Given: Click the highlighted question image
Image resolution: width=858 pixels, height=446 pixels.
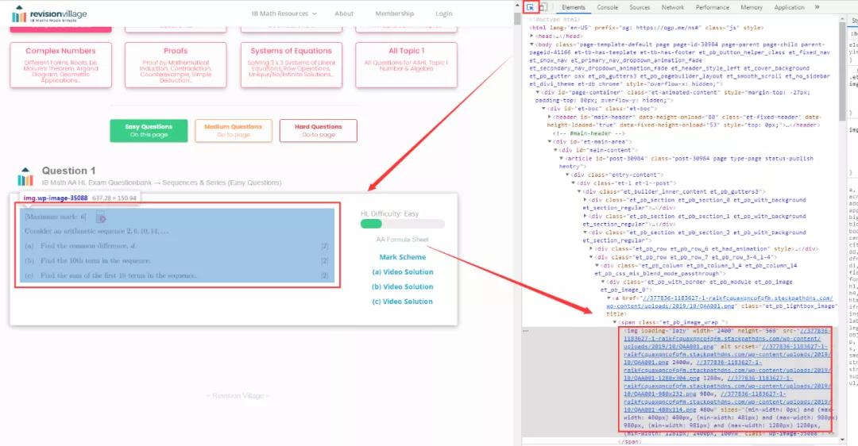Looking at the screenshot, I should click(177, 245).
